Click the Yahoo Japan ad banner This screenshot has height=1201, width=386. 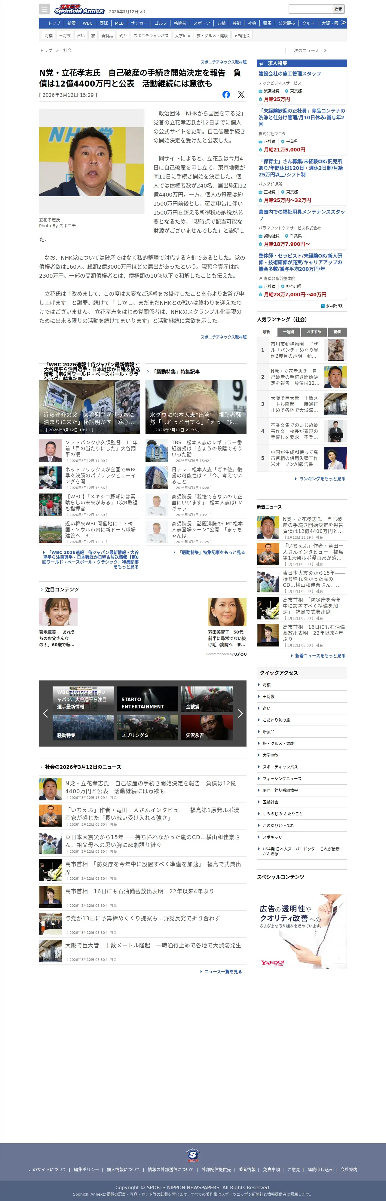click(302, 931)
